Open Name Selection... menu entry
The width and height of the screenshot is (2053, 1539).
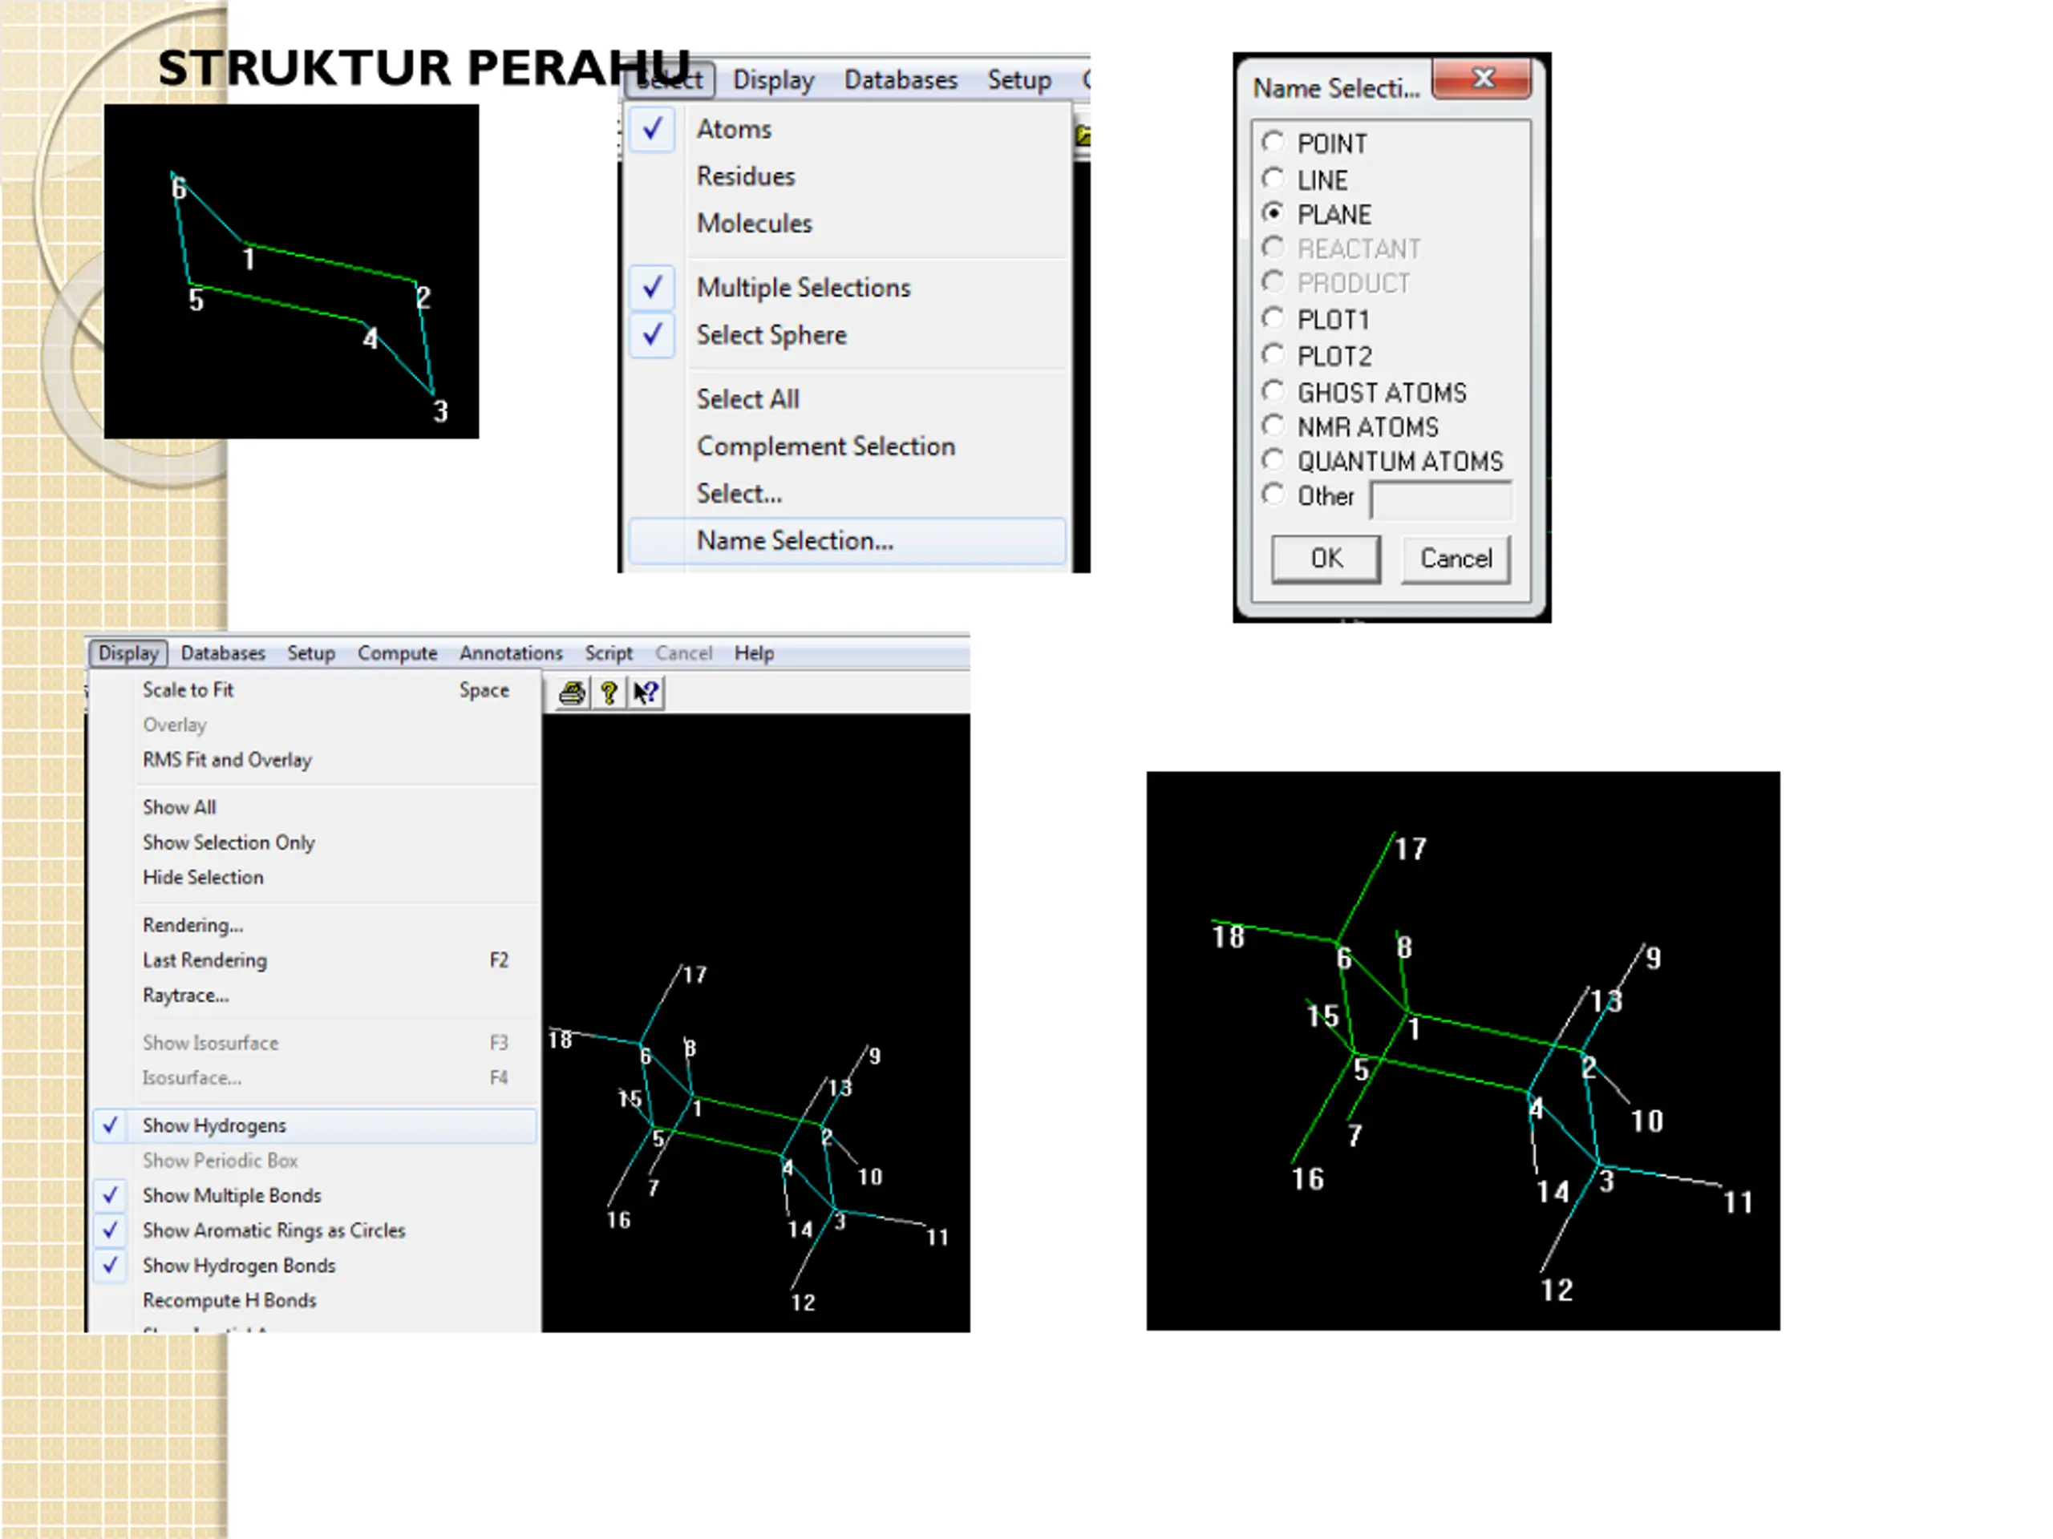pos(848,541)
